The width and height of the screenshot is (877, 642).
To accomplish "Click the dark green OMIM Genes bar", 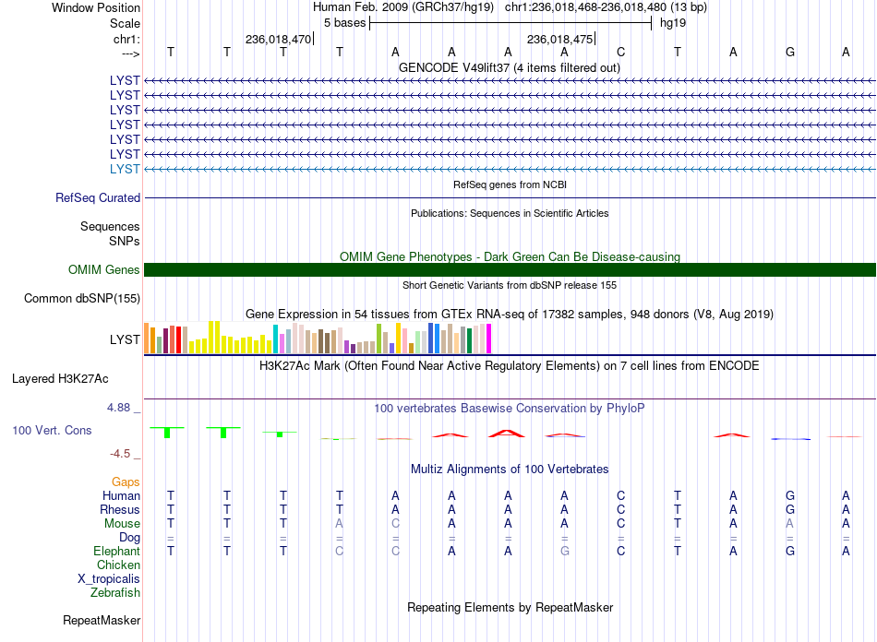I will (510, 270).
